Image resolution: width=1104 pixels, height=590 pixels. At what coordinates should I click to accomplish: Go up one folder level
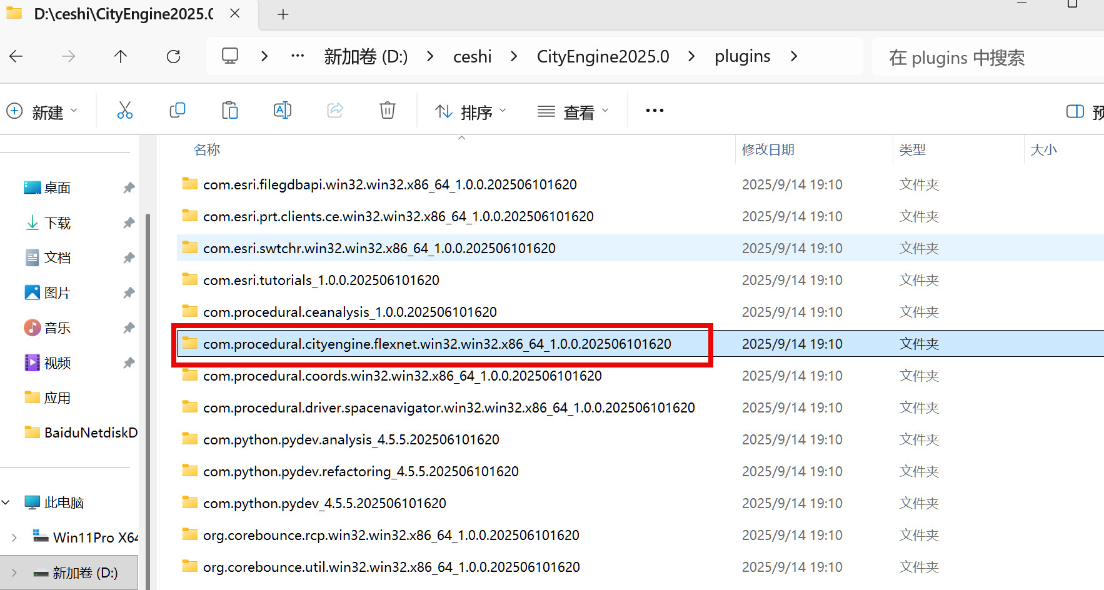(121, 57)
